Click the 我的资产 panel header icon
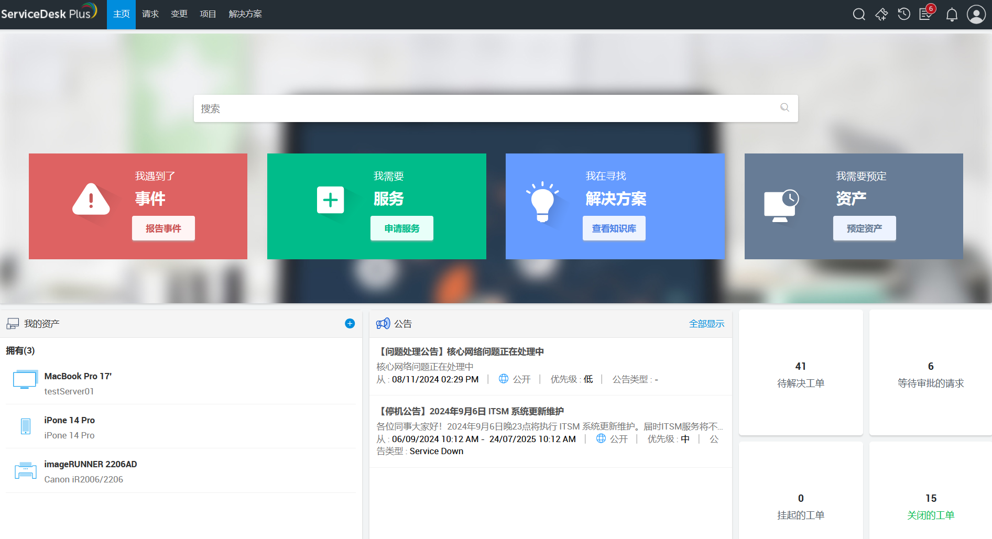992x539 pixels. (x=13, y=324)
